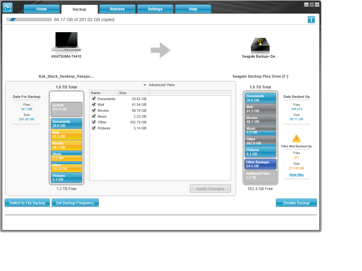The width and height of the screenshot is (362, 271).
Task: Click the 187,356 files count
Action: [x=26, y=109]
